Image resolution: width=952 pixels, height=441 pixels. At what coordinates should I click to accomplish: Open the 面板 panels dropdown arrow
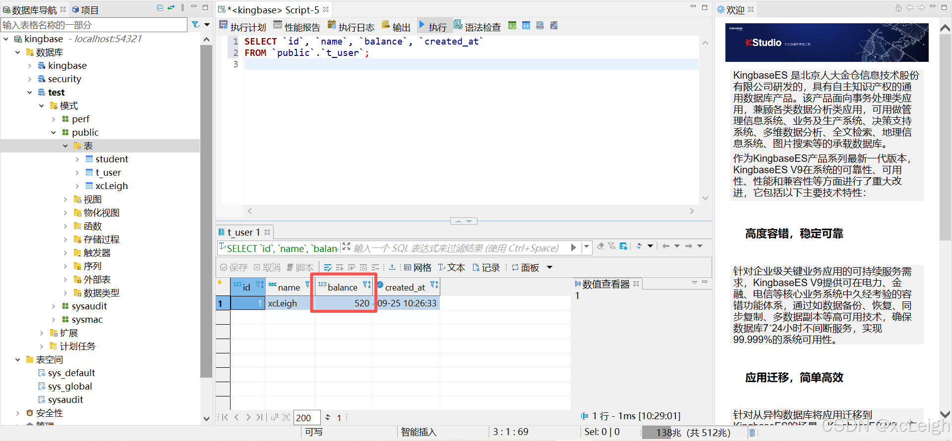point(549,267)
